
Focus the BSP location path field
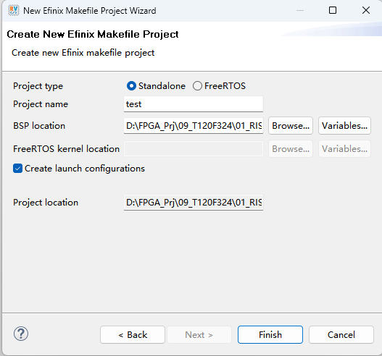tap(194, 126)
